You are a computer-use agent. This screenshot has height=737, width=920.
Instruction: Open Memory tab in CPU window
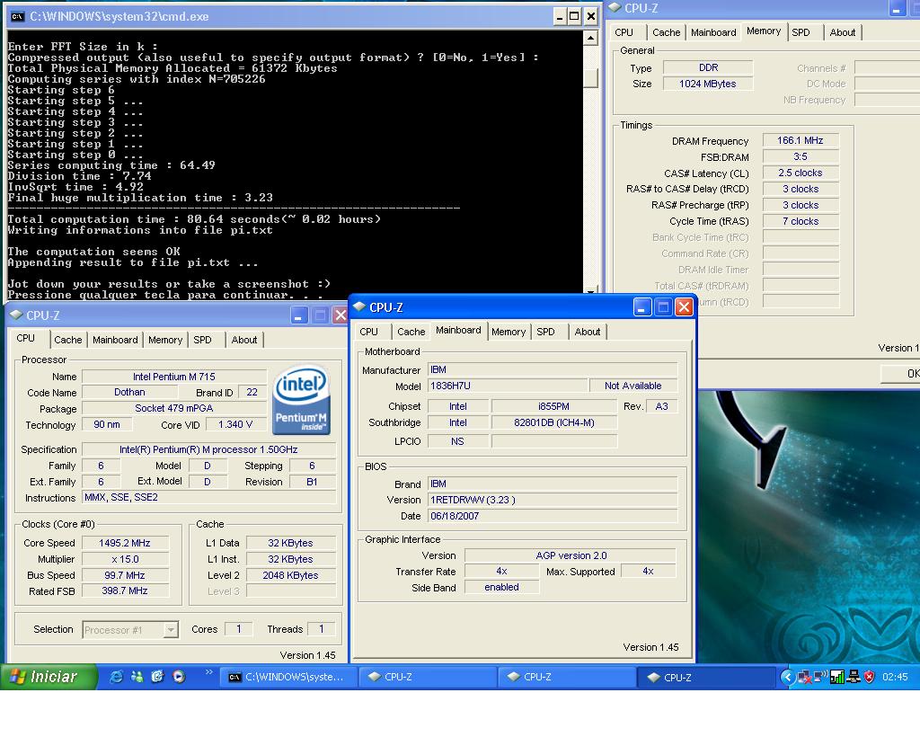(x=165, y=340)
